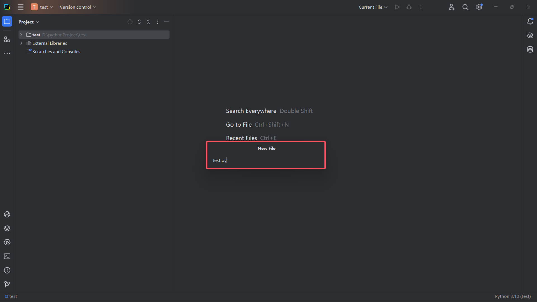Expand External Libraries node
The image size is (537, 302).
click(21, 43)
